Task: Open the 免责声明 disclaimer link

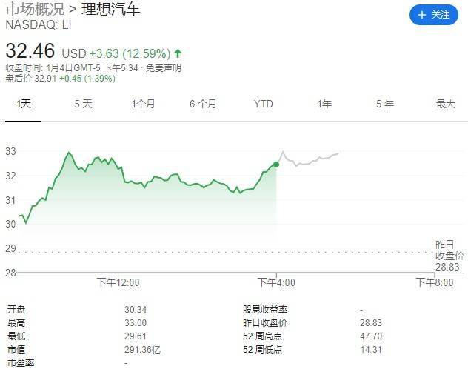Action: tap(163, 68)
